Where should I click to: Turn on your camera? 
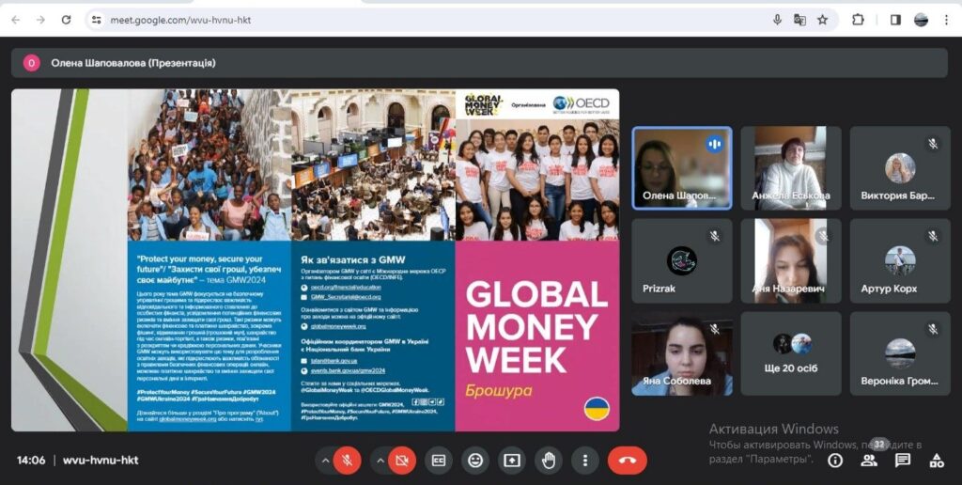coord(402,461)
